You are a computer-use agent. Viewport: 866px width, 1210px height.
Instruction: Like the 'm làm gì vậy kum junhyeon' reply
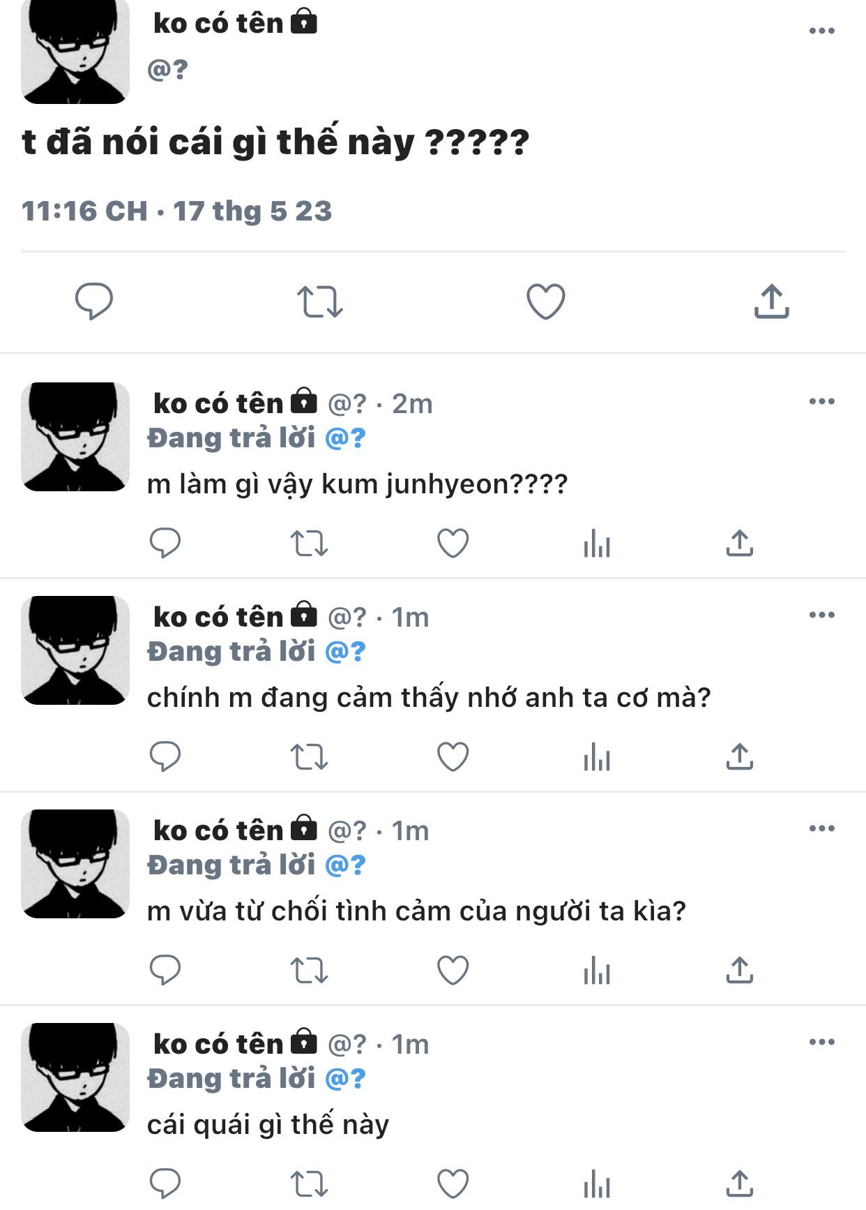[x=453, y=543]
